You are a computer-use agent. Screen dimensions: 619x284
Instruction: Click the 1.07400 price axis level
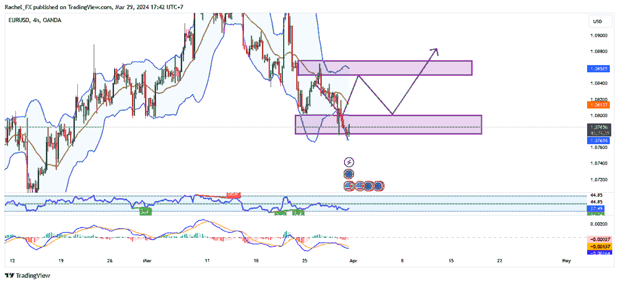(x=598, y=163)
